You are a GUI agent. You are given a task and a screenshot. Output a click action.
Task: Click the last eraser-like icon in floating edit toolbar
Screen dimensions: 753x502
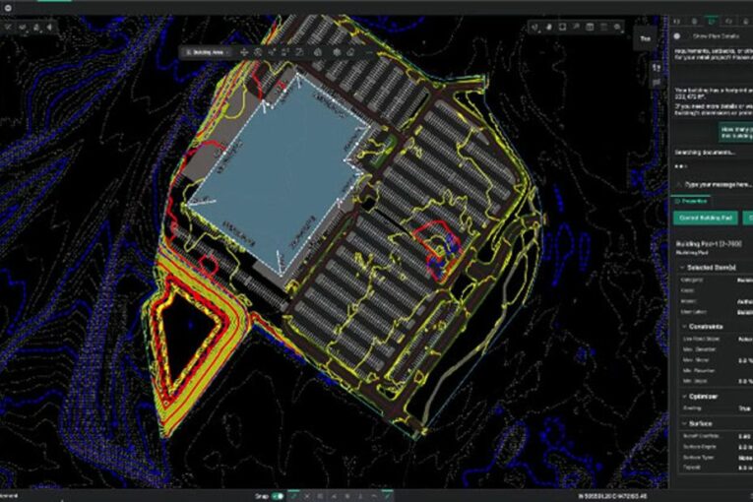point(350,52)
